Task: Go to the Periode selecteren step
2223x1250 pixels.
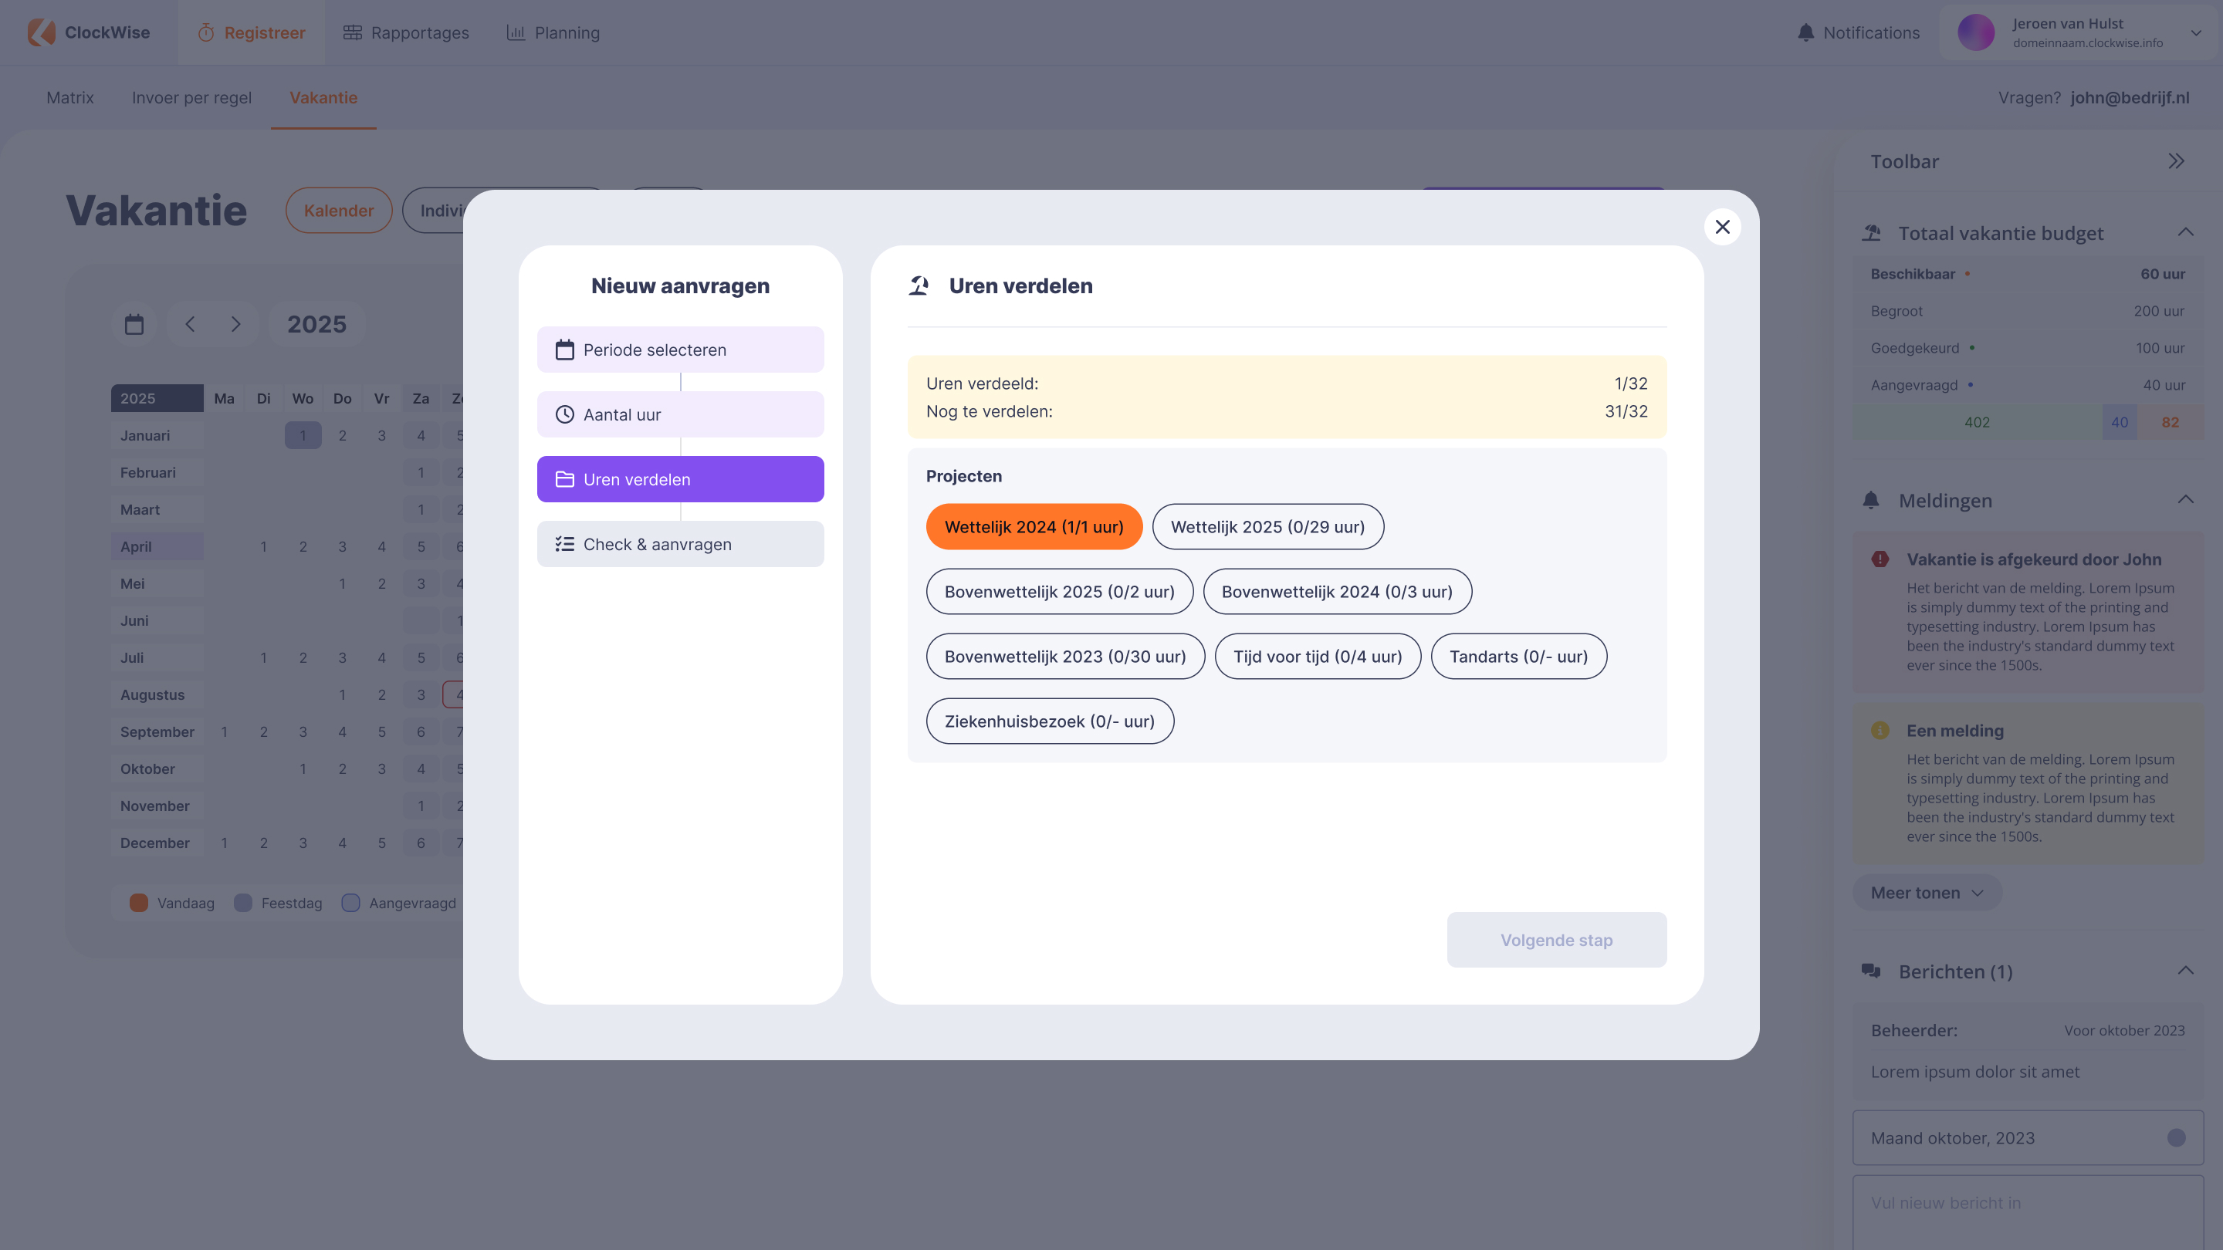Action: click(x=680, y=350)
